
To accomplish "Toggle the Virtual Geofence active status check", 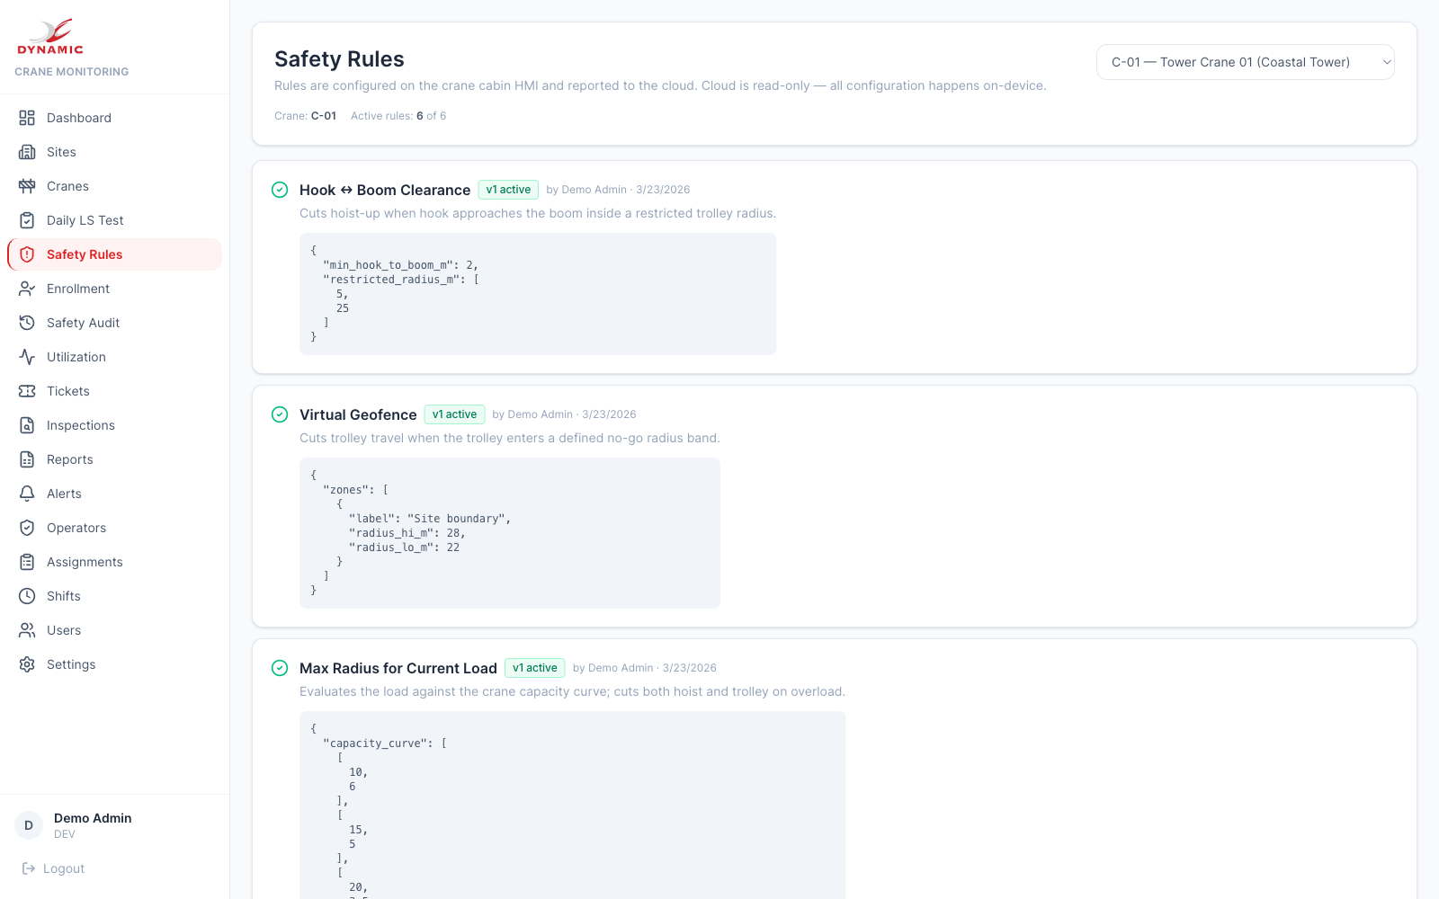I will pos(278,414).
